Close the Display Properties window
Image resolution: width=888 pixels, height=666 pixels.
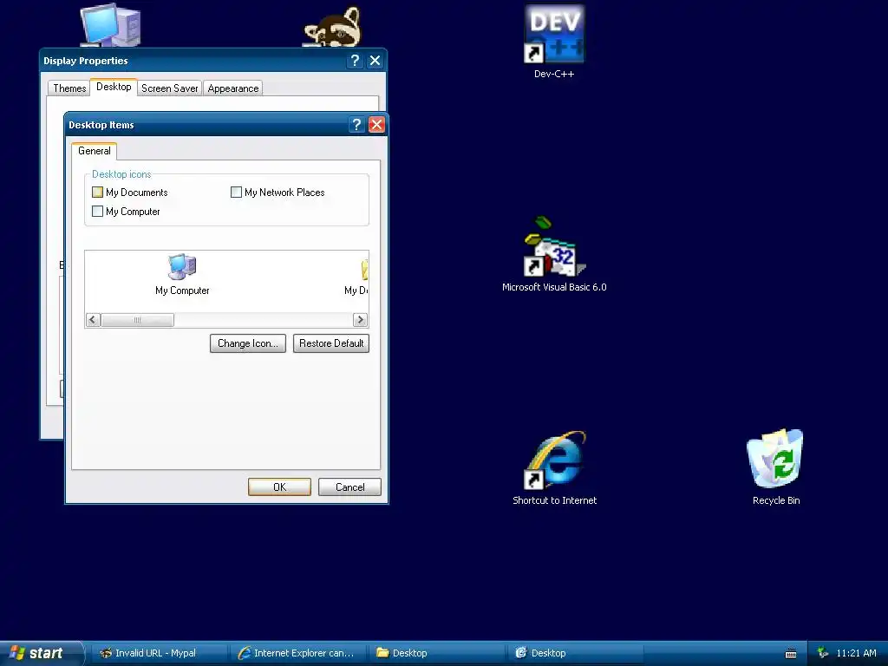[x=375, y=61]
